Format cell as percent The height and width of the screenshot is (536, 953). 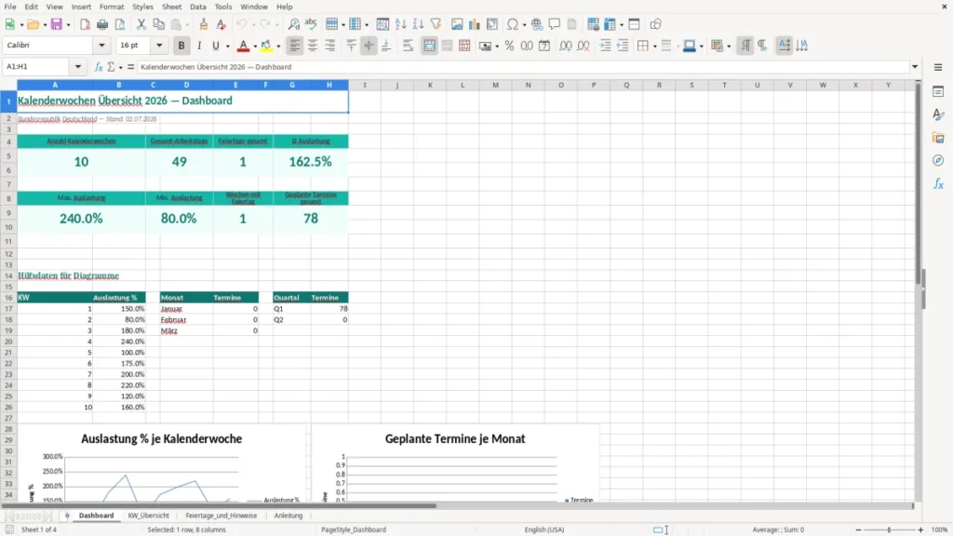click(x=509, y=46)
